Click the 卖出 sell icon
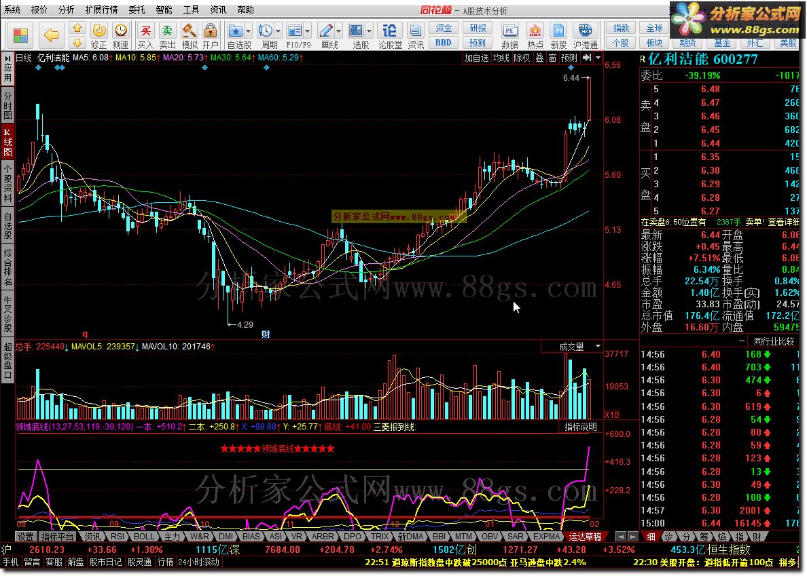807x576 pixels. (166, 35)
